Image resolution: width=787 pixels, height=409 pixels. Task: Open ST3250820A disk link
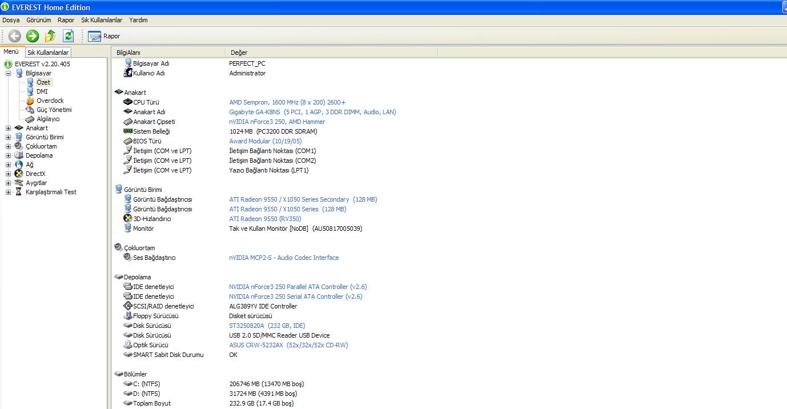(x=267, y=326)
